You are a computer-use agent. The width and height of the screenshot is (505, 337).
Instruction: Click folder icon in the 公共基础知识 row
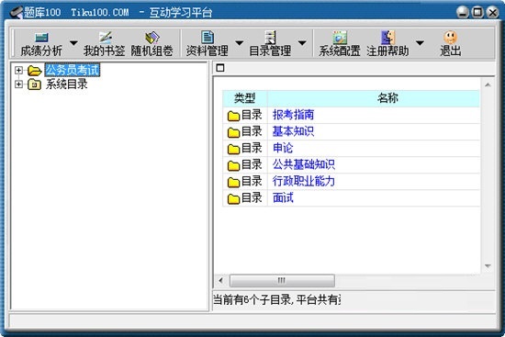233,165
